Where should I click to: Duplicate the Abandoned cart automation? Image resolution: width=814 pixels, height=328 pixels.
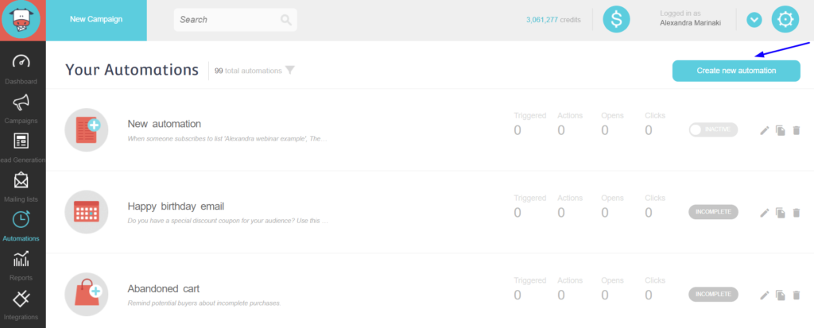tap(781, 295)
